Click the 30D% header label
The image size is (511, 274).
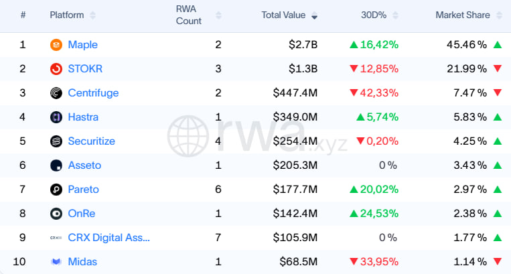click(x=374, y=15)
